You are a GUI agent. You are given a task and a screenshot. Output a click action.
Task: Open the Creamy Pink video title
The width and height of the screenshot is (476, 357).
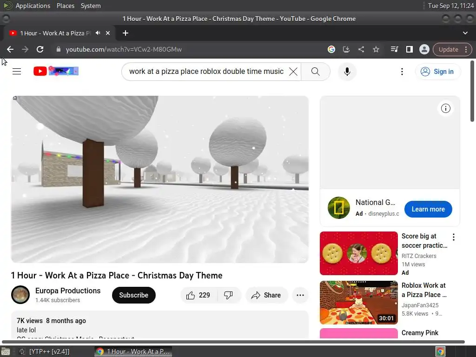click(x=420, y=333)
